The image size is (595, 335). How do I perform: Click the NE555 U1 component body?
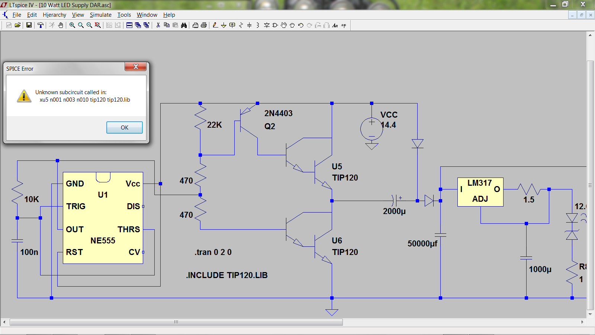point(103,218)
